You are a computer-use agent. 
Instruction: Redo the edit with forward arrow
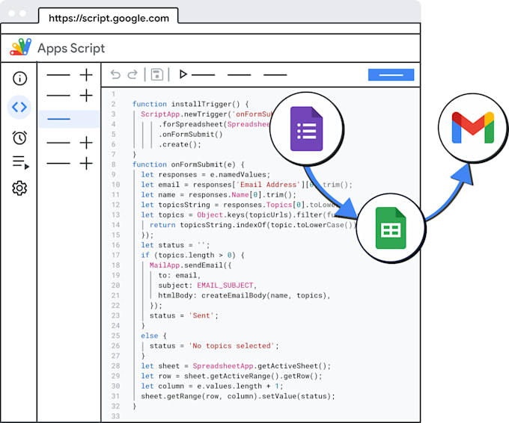pos(132,75)
